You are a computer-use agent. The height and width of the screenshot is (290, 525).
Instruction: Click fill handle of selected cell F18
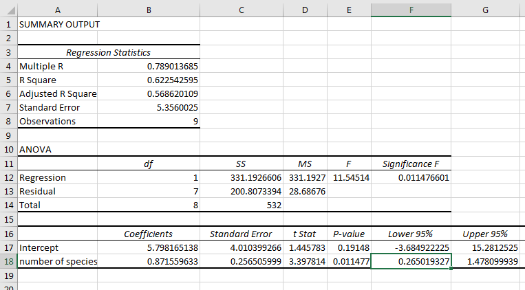(x=451, y=268)
